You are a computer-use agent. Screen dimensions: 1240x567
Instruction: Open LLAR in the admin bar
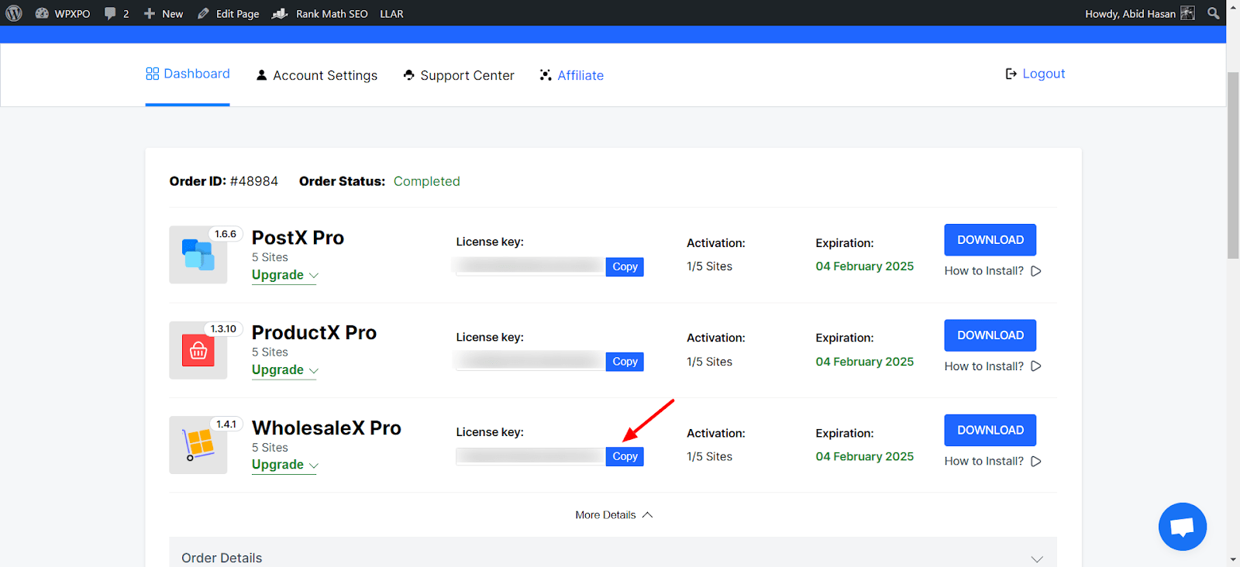[x=391, y=13]
